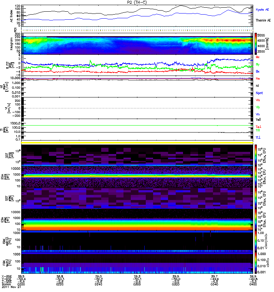The image size is (274, 292).
Task: Click the "0400" time axis label
Action: (x=253, y=284)
